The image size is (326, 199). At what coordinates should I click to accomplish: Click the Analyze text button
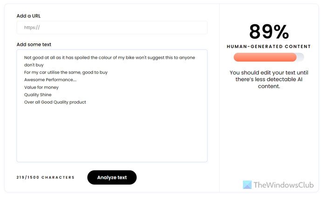(x=112, y=178)
